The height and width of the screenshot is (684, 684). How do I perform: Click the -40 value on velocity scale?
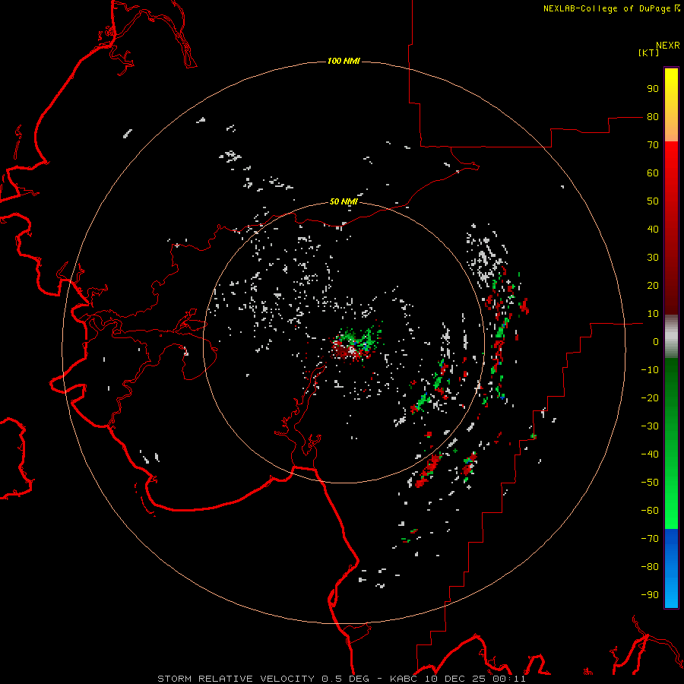pos(650,454)
